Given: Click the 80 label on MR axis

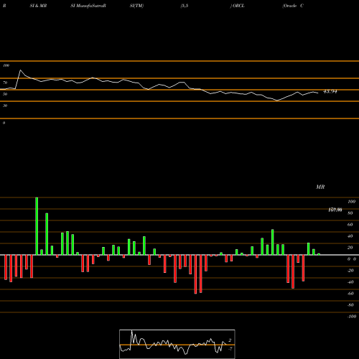Looking at the screenshot, I should click(350, 213).
